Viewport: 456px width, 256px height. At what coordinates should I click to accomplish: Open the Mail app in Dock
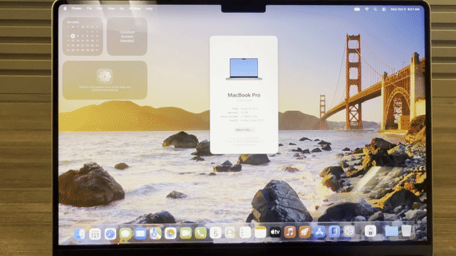[140, 234]
